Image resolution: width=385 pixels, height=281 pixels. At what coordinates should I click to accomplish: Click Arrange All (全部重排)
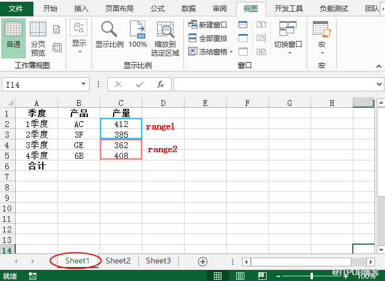click(x=208, y=38)
